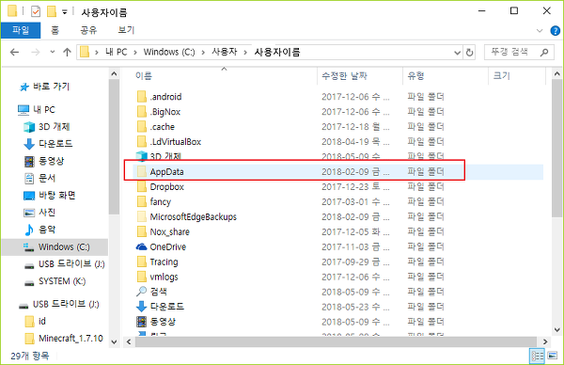Open 문서 in navigation pane

coord(39,178)
